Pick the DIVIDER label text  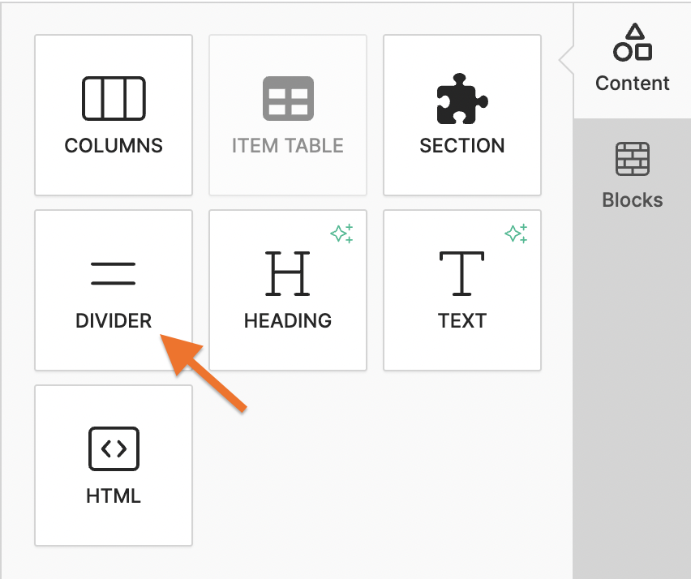(x=114, y=321)
